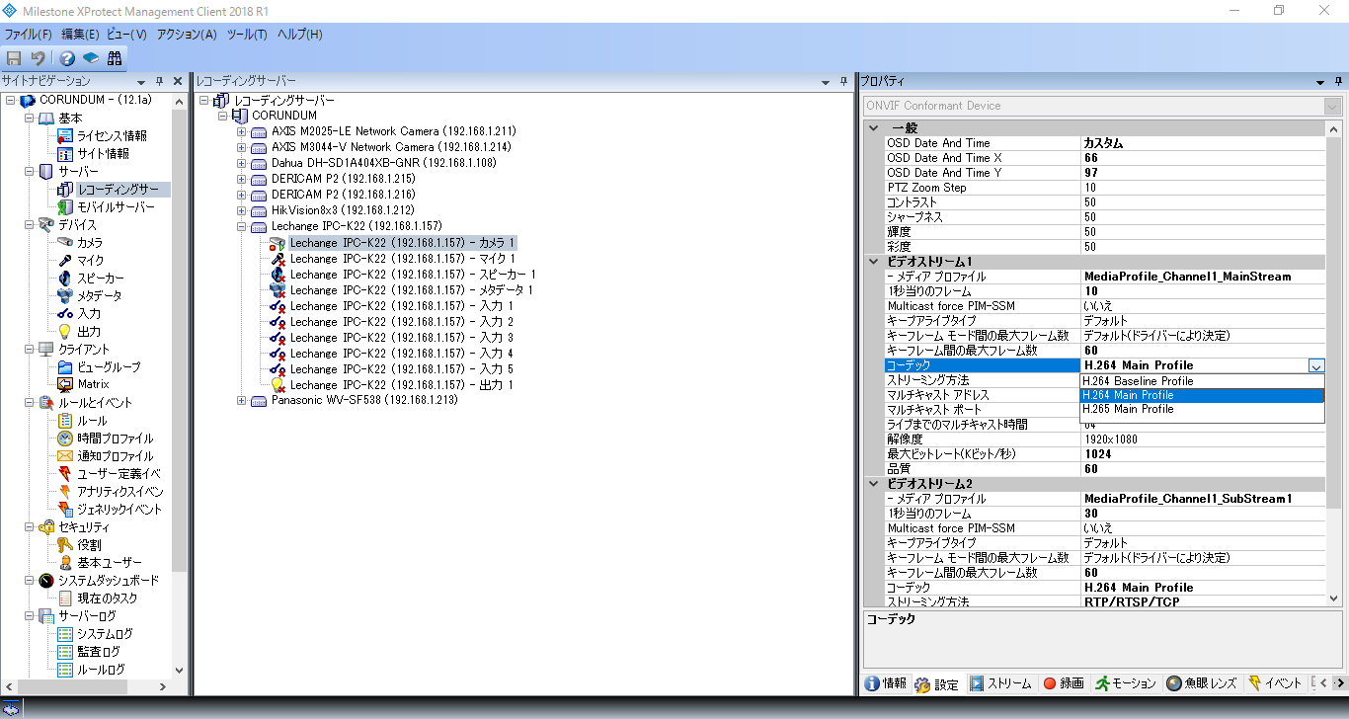This screenshot has width=1349, height=719.
Task: Select 品質 value 60 in stream 1
Action: 1203,469
